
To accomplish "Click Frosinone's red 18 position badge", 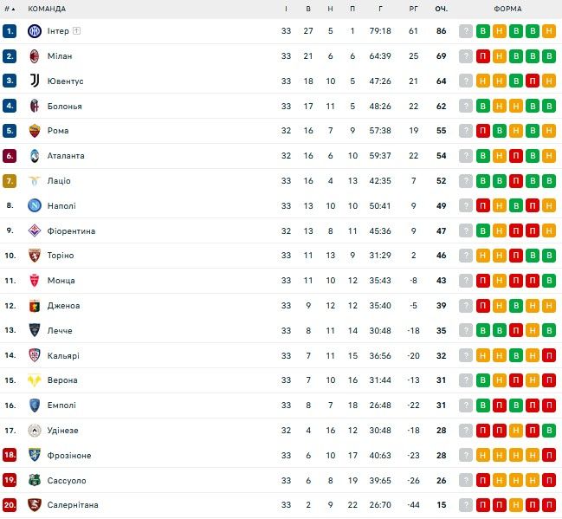I will point(10,456).
